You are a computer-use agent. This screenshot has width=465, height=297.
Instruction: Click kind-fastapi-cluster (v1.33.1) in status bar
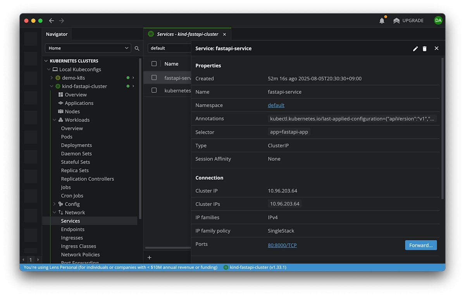point(255,267)
